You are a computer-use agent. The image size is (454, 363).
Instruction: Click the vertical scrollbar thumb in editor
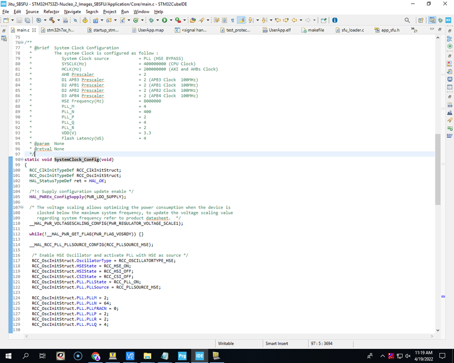click(x=438, y=169)
